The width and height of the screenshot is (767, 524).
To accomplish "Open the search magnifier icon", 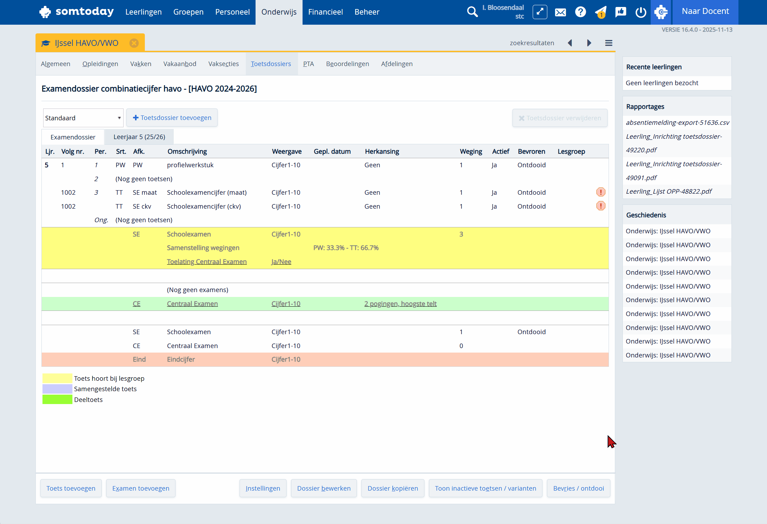I will (472, 12).
